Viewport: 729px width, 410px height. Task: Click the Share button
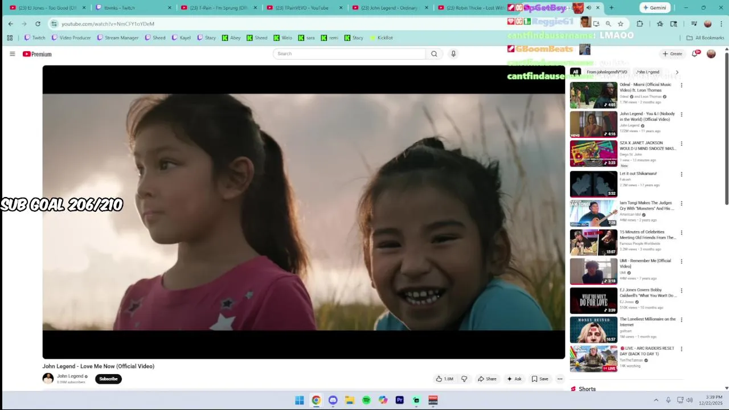487,379
